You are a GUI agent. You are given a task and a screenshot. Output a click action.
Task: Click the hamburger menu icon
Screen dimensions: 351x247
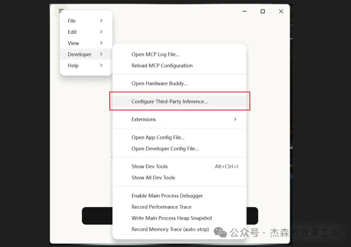coord(61,11)
